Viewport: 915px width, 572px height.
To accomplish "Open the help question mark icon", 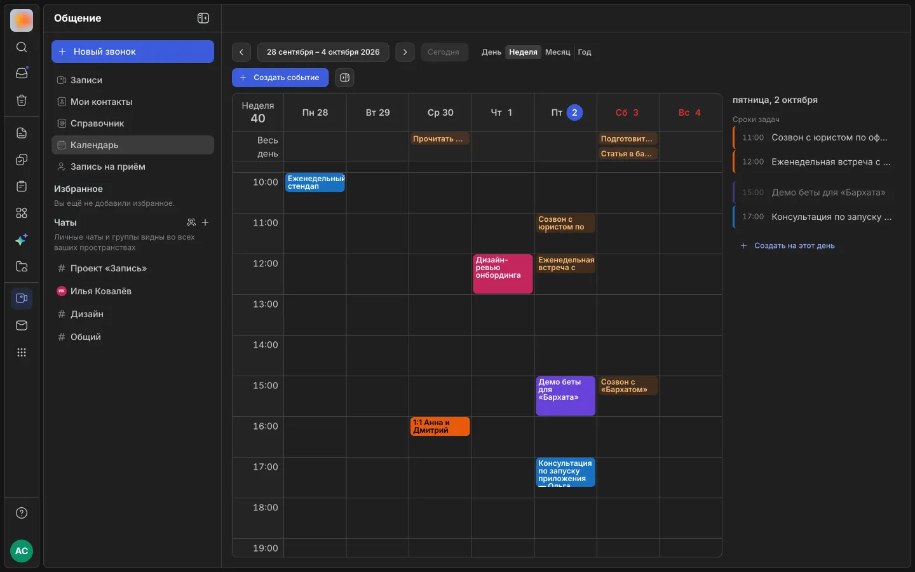I will click(x=22, y=513).
